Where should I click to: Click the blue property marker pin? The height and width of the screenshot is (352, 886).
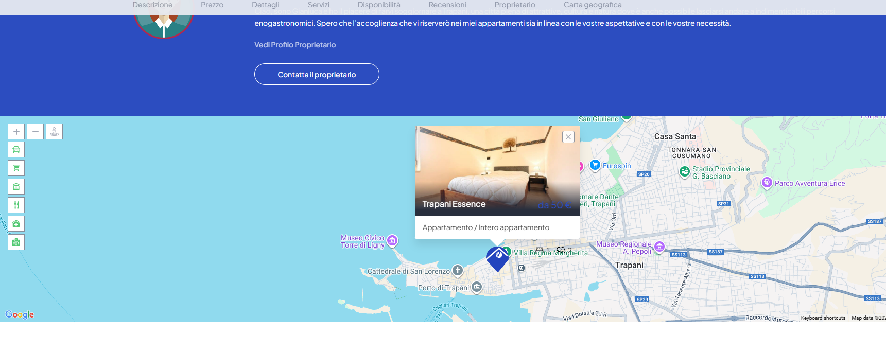(497, 258)
